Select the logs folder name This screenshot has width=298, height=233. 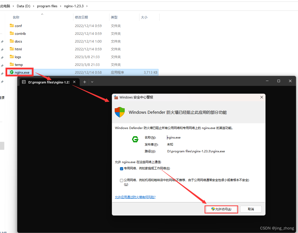pos(18,57)
